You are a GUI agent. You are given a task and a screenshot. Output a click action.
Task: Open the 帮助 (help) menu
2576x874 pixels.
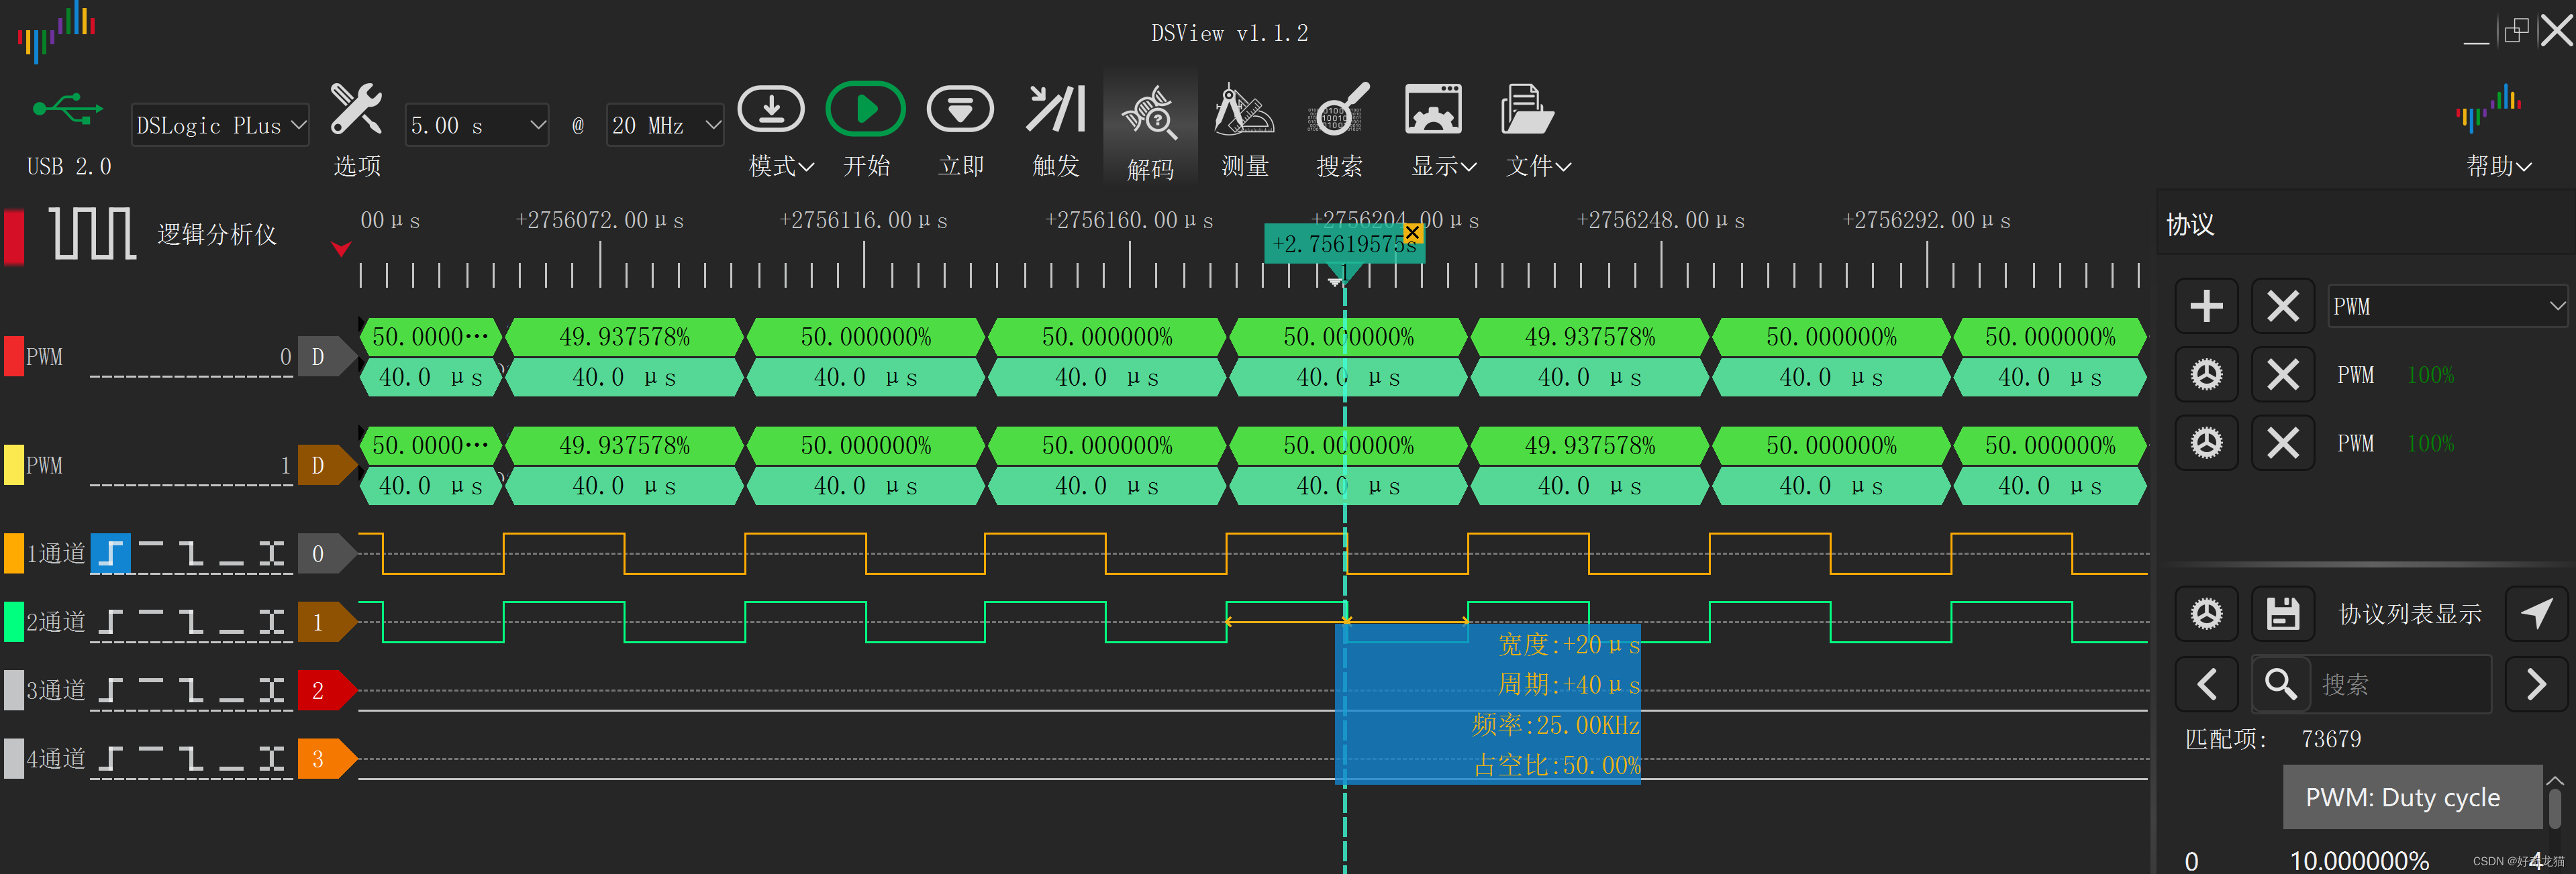click(x=2497, y=166)
